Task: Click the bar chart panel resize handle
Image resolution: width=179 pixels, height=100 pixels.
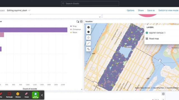Action: (x=82, y=89)
